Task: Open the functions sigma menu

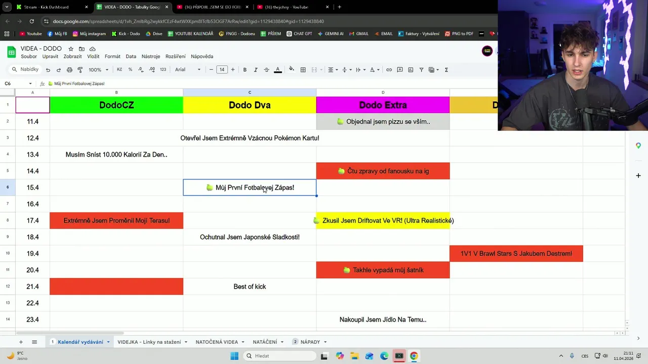Action: click(446, 70)
